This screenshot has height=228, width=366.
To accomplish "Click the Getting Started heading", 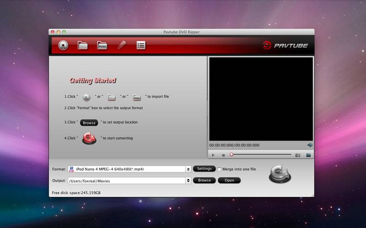I will pos(93,81).
